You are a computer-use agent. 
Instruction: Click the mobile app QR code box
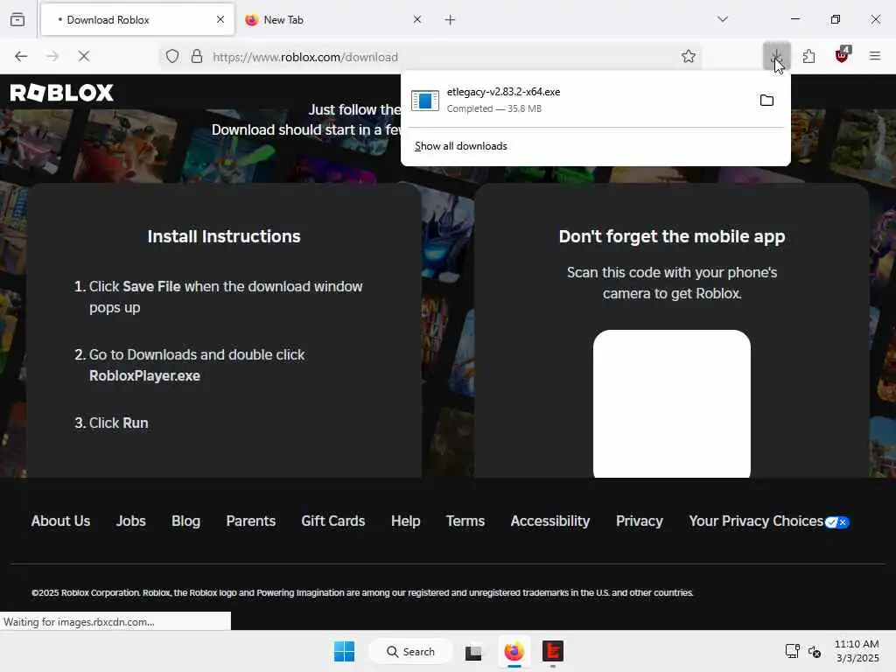tap(672, 403)
